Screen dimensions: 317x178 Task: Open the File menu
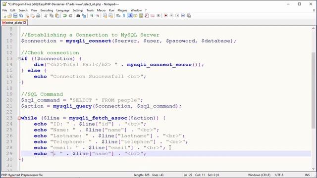pyautogui.click(x=4, y=10)
